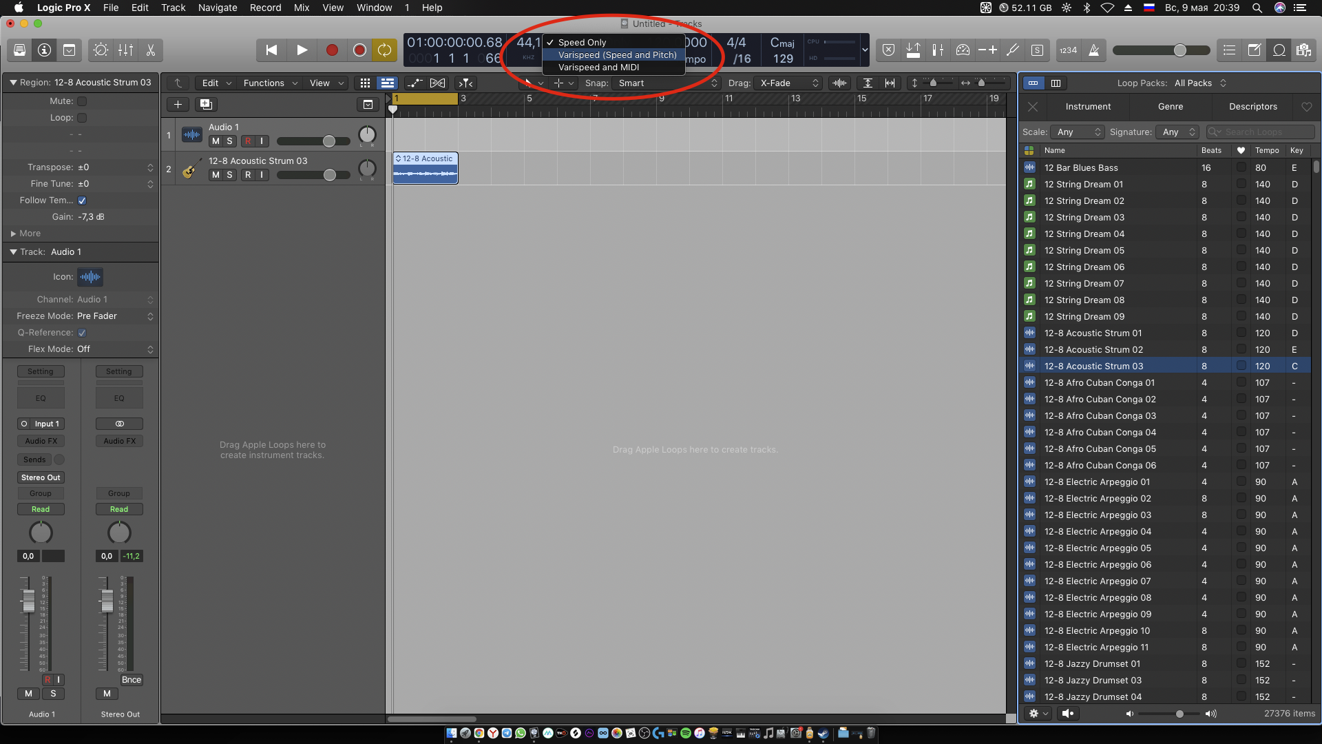Image resolution: width=1322 pixels, height=744 pixels.
Task: Select the Scissors editors button
Action: pos(150,50)
